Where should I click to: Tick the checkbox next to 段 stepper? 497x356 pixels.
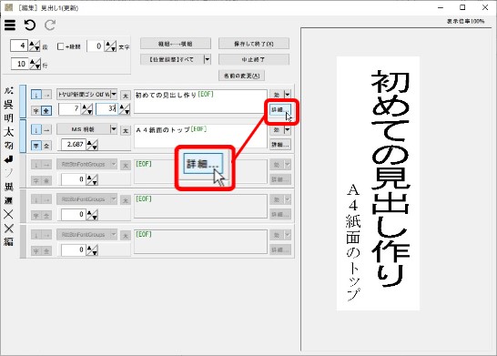(x=61, y=46)
